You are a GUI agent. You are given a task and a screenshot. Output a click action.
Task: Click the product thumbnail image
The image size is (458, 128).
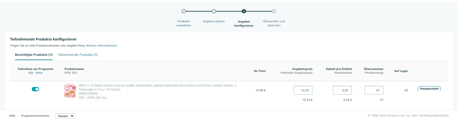(x=70, y=91)
